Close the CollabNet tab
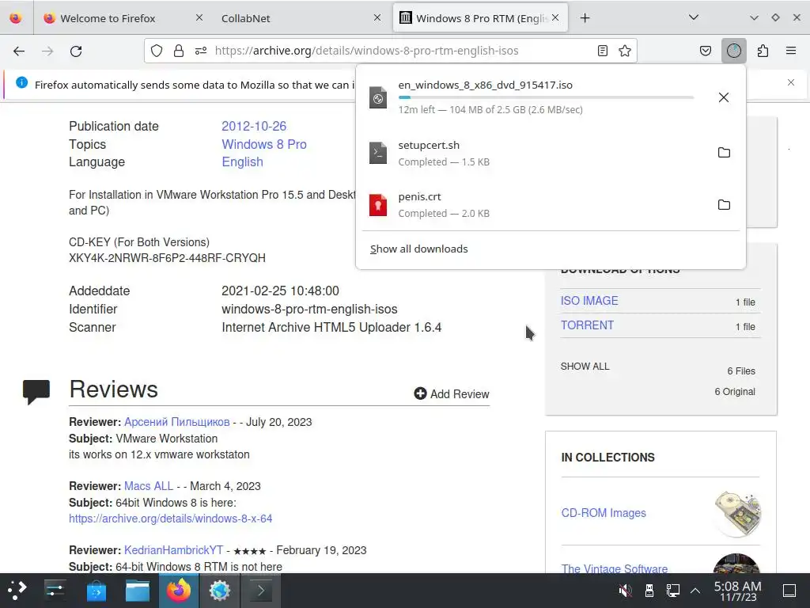Screen dimensions: 810x608 tap(377, 18)
